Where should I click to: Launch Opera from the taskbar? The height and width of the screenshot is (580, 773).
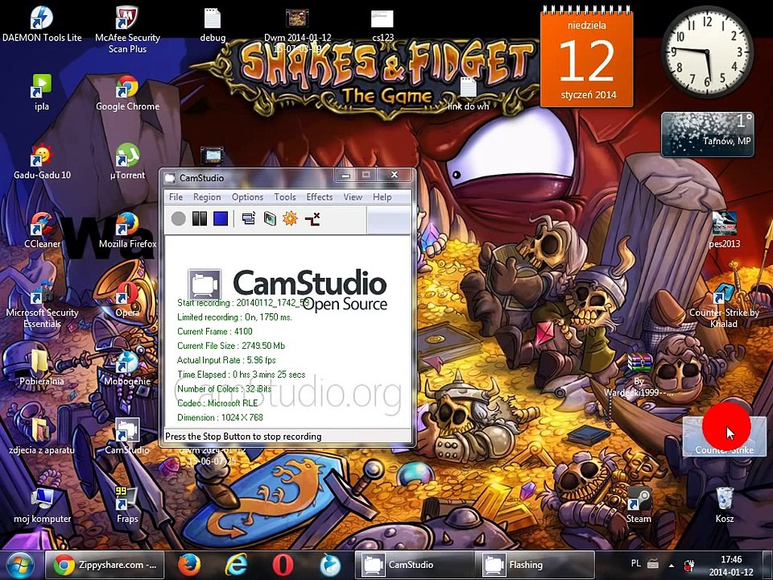[x=283, y=565]
